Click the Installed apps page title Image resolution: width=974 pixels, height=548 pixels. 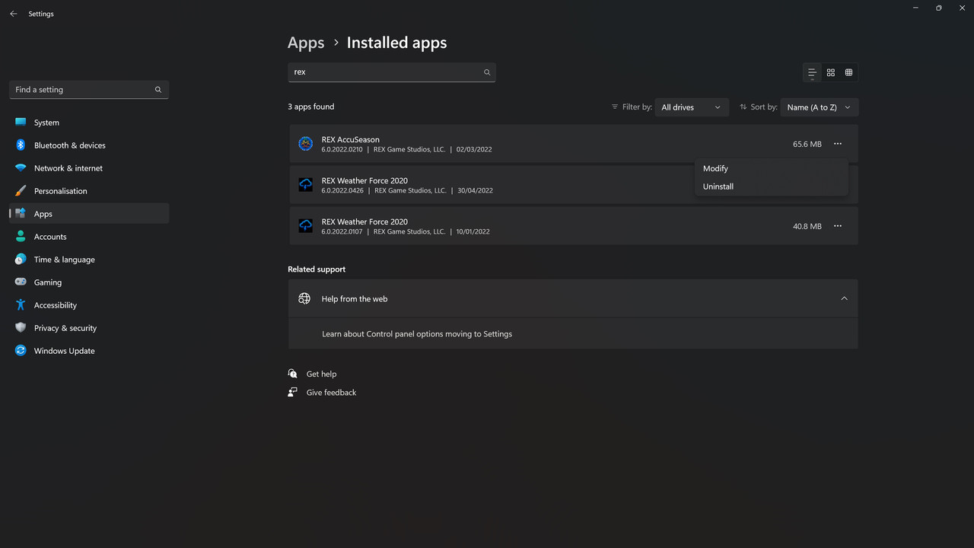pyautogui.click(x=397, y=43)
